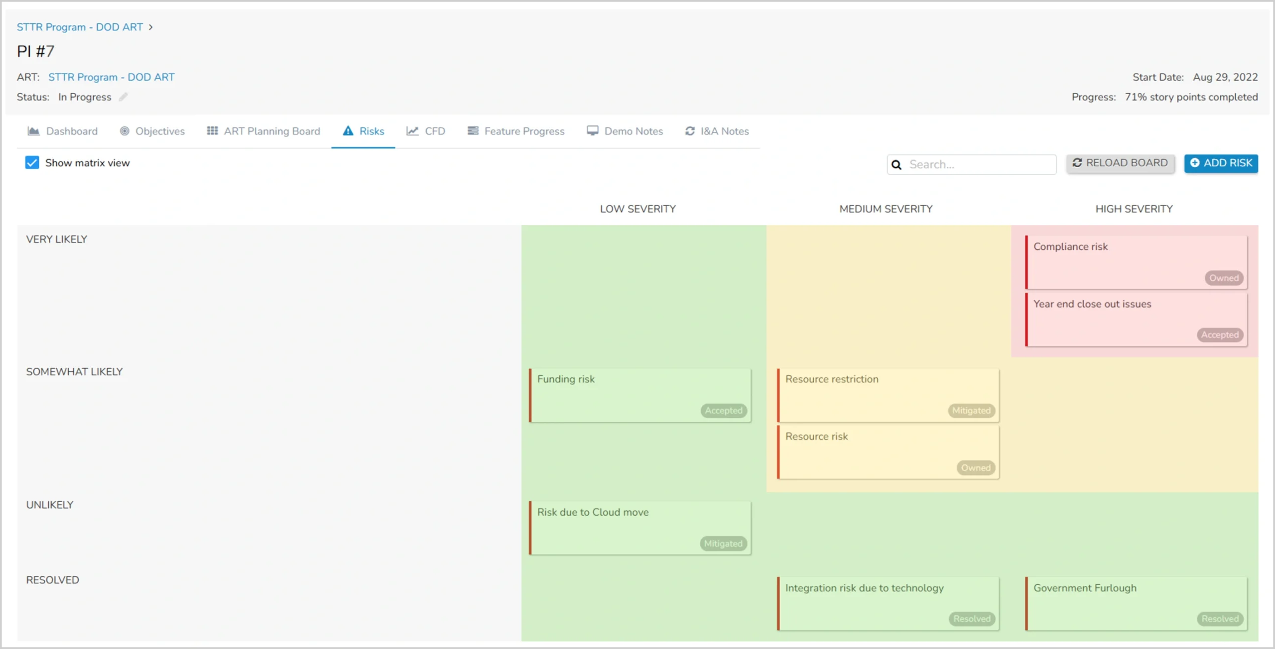Click the pencil icon next to Status
The image size is (1275, 649).
click(123, 97)
